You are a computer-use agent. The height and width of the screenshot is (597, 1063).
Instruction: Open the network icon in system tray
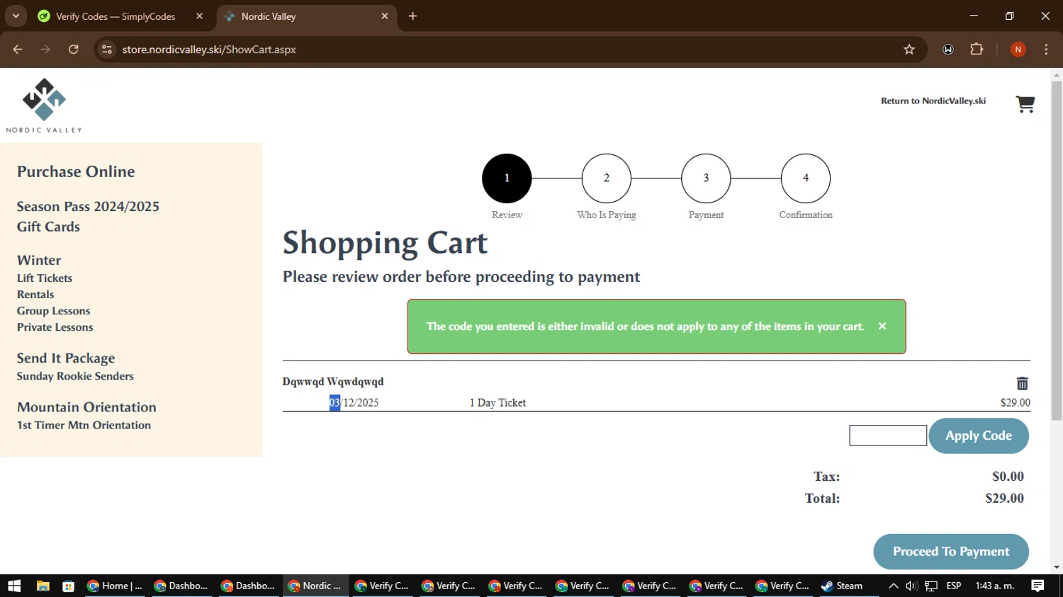point(931,586)
